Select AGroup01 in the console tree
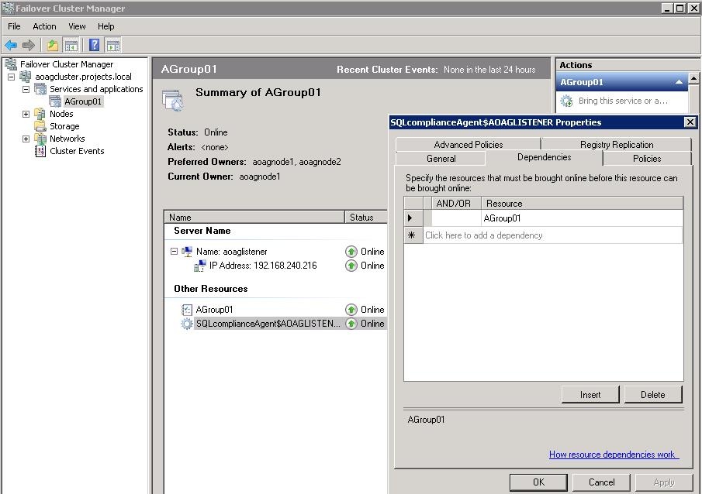702x494 pixels. coord(82,101)
